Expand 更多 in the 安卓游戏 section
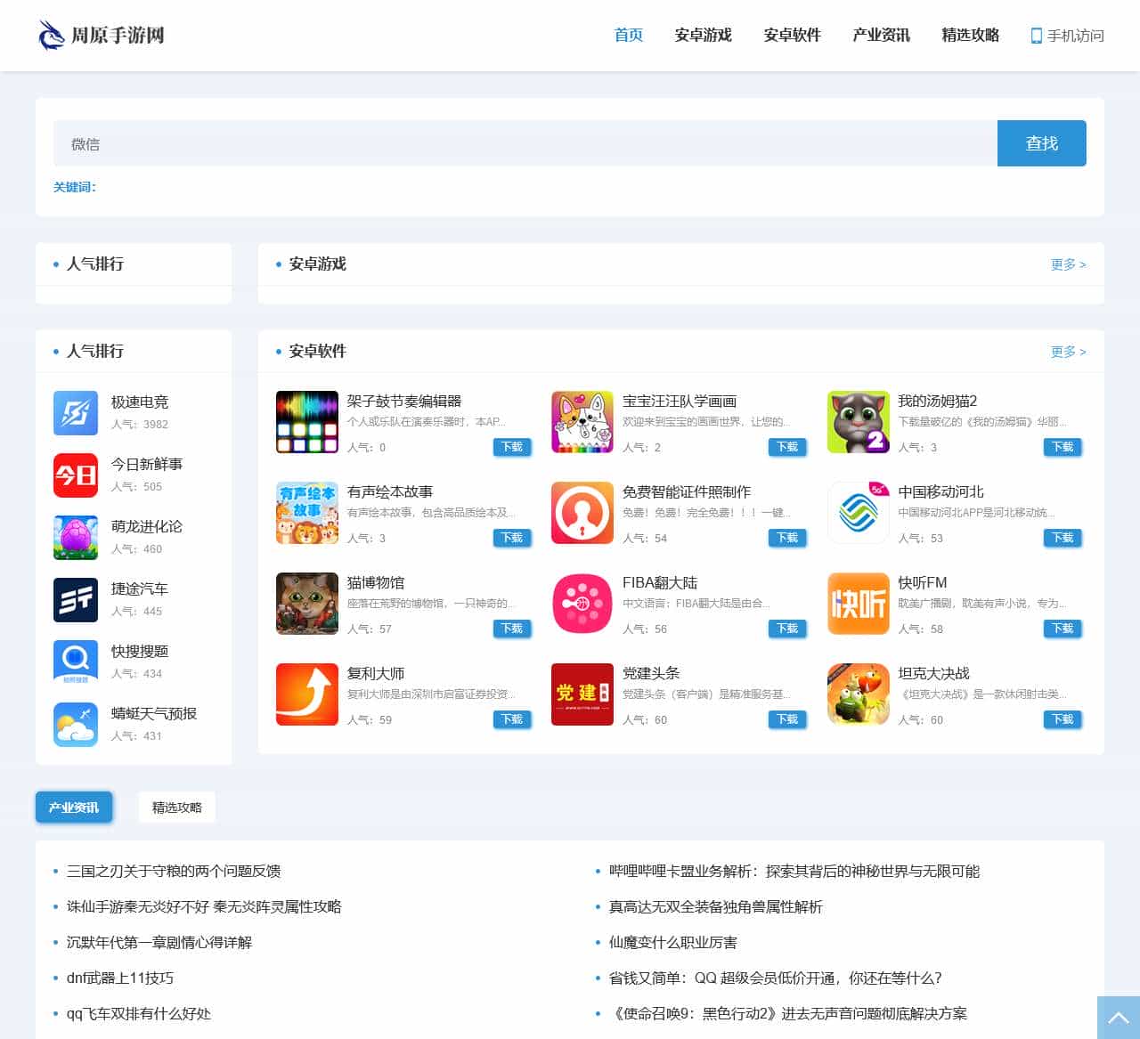 (1068, 264)
